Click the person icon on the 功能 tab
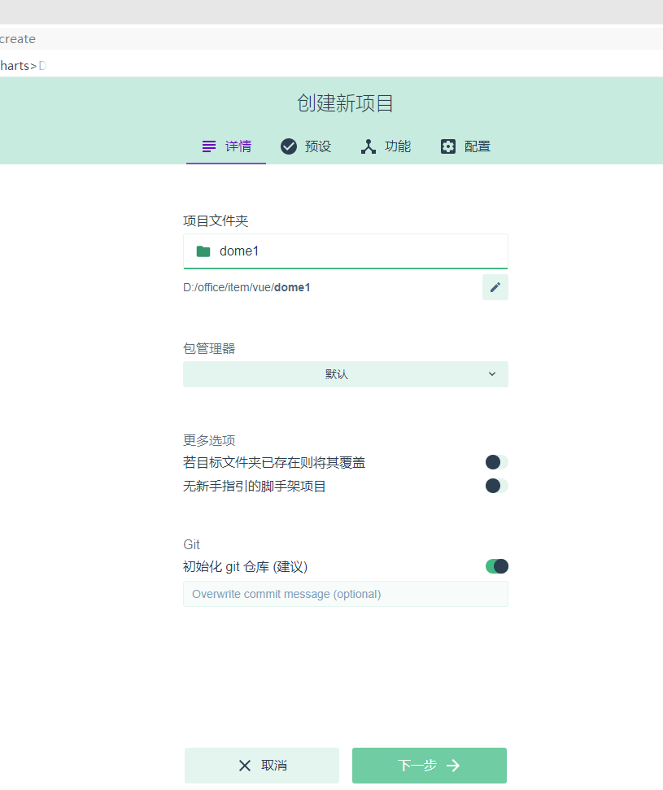This screenshot has width=663, height=790. (x=369, y=146)
